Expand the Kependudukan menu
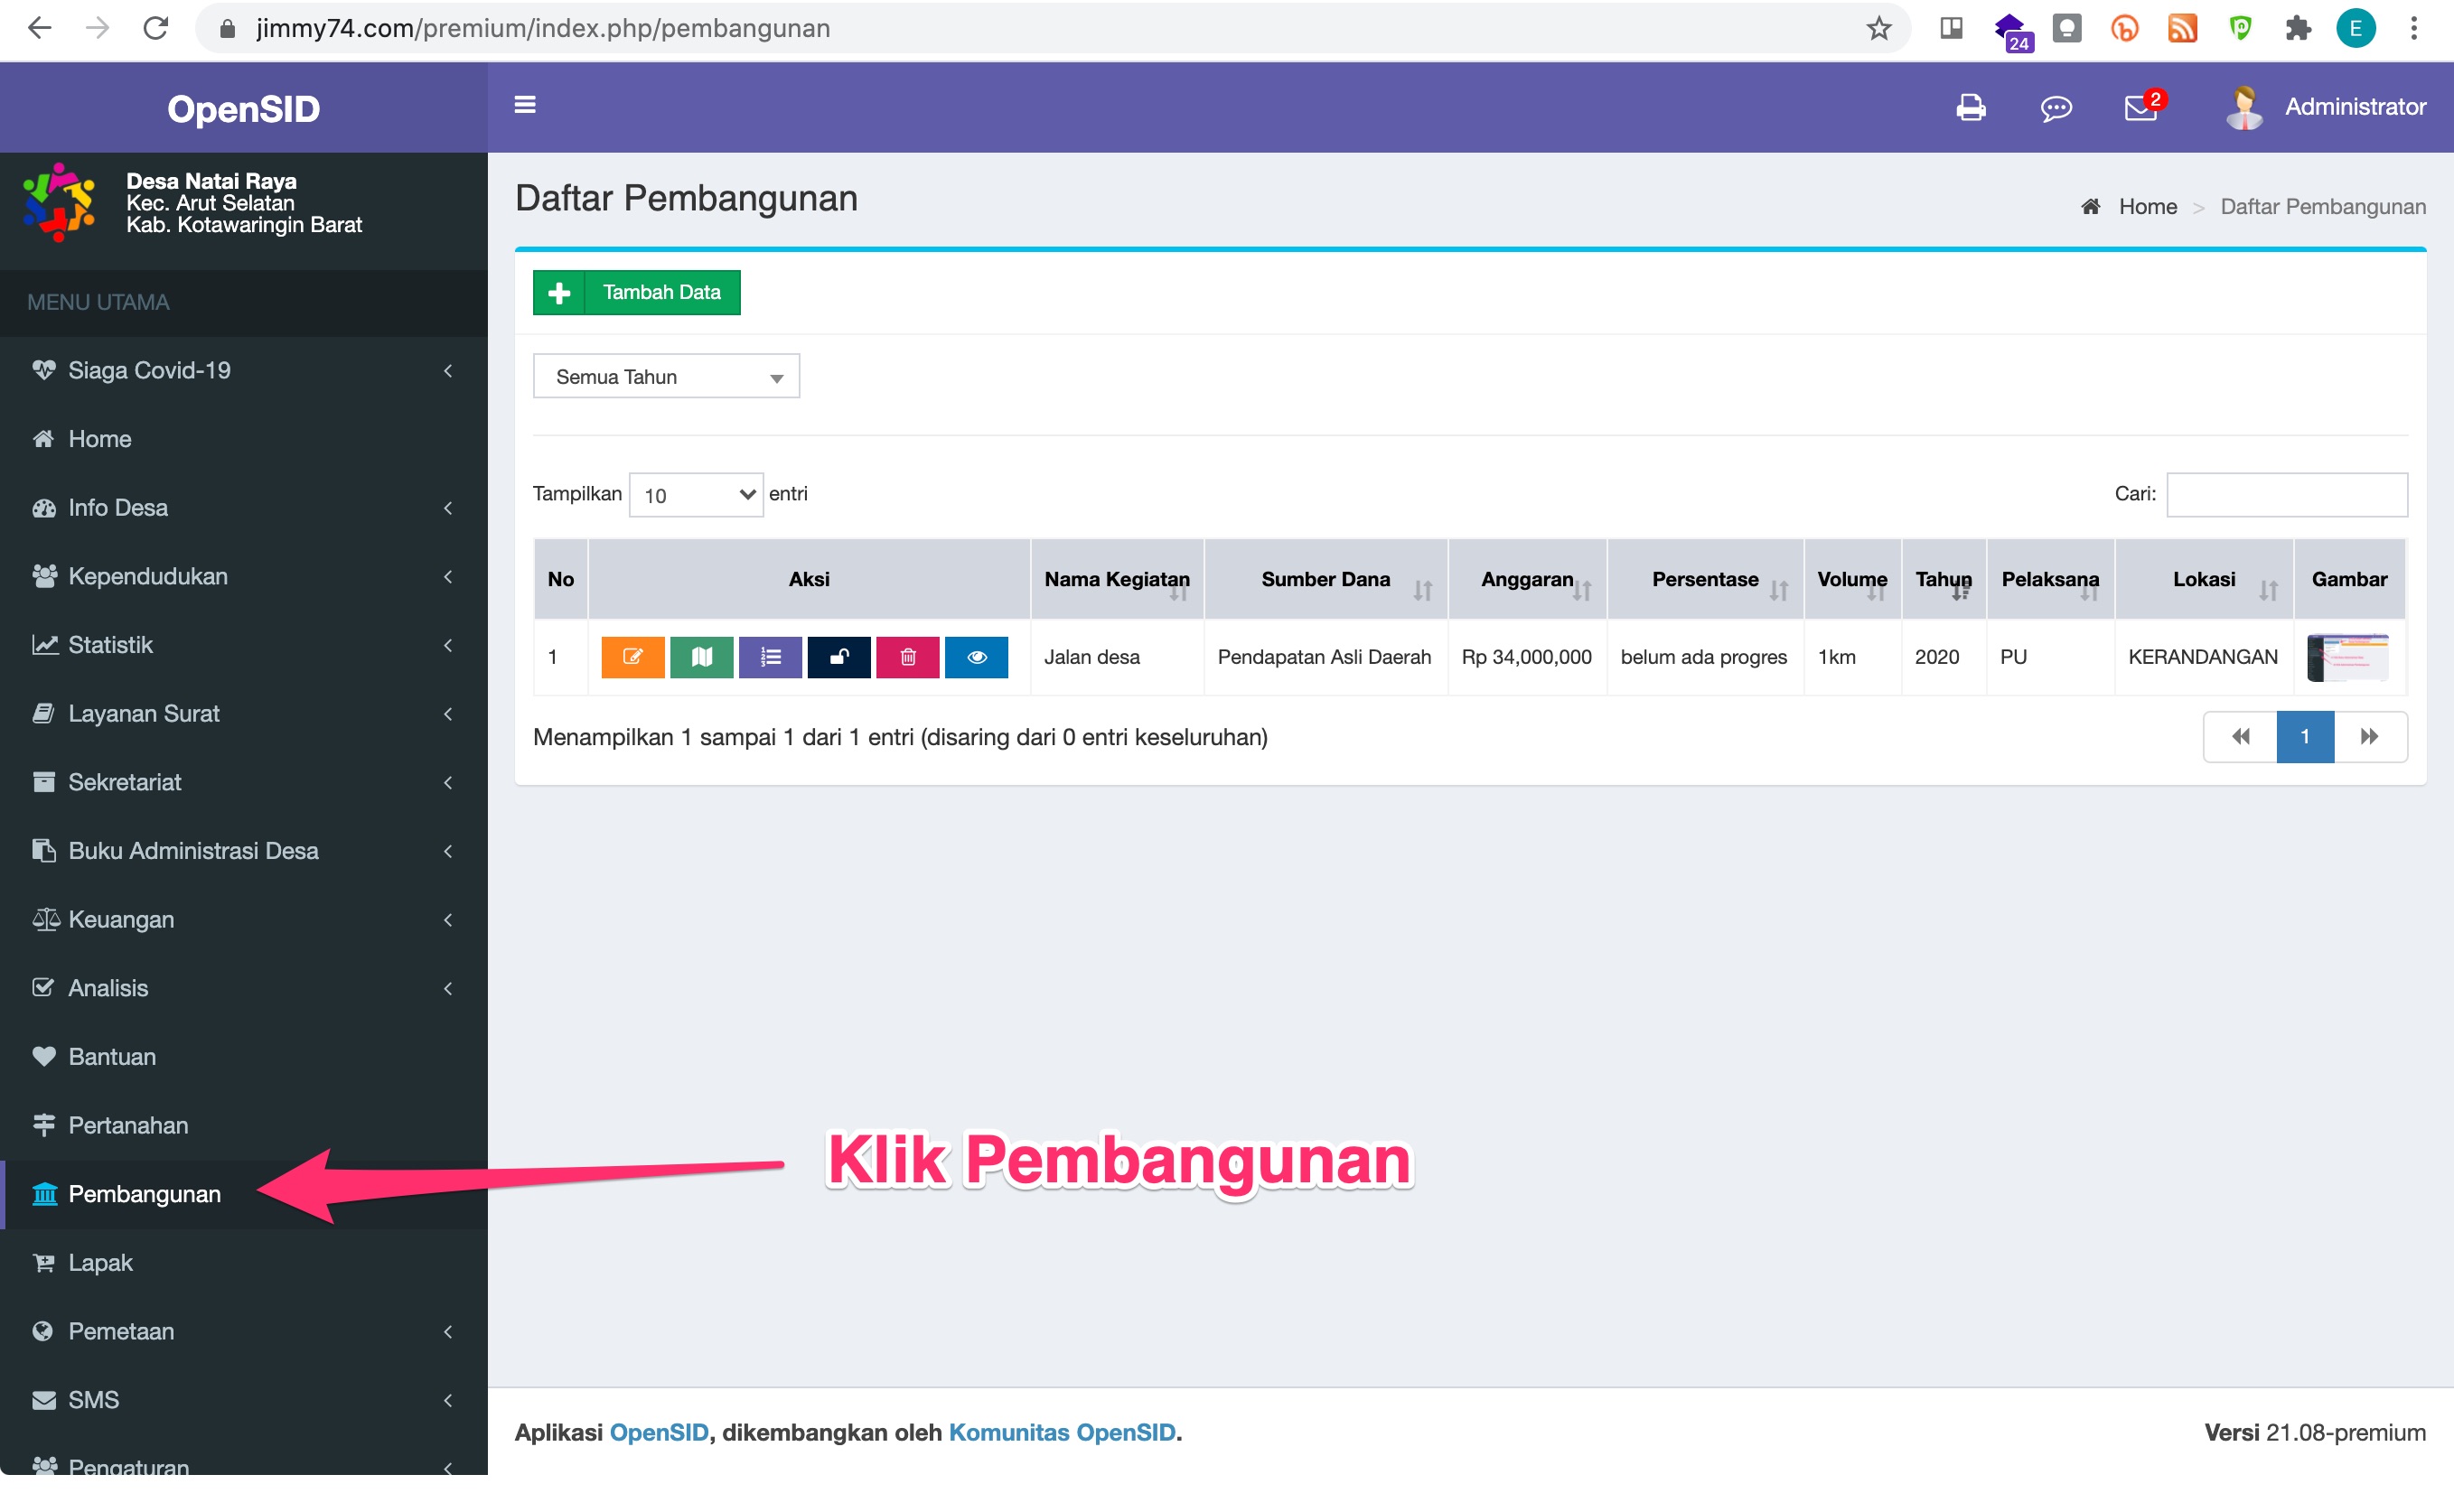The height and width of the screenshot is (1512, 2454). [148, 576]
